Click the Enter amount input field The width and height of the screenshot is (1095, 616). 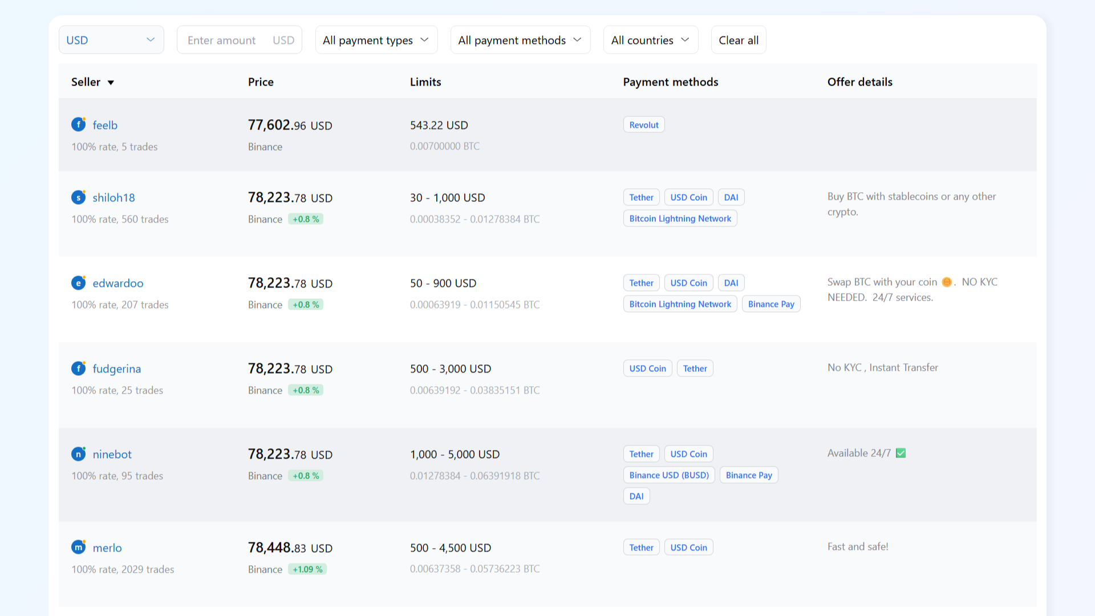(239, 39)
